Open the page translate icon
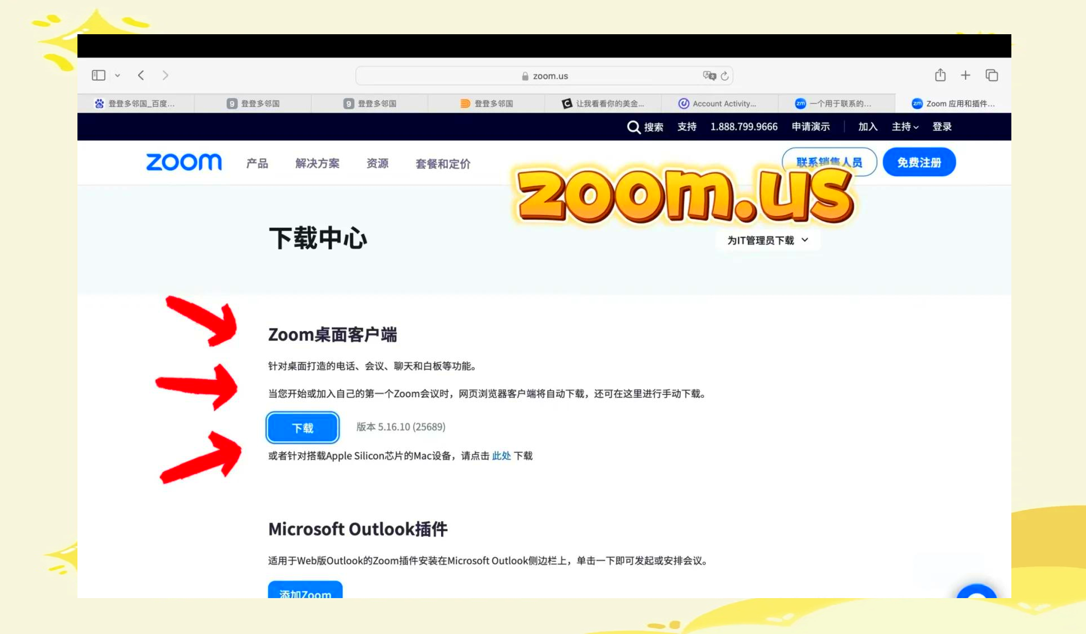This screenshot has width=1086, height=634. tap(709, 76)
